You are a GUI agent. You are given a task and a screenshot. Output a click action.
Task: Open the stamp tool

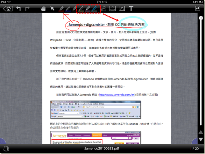[x=112, y=9]
